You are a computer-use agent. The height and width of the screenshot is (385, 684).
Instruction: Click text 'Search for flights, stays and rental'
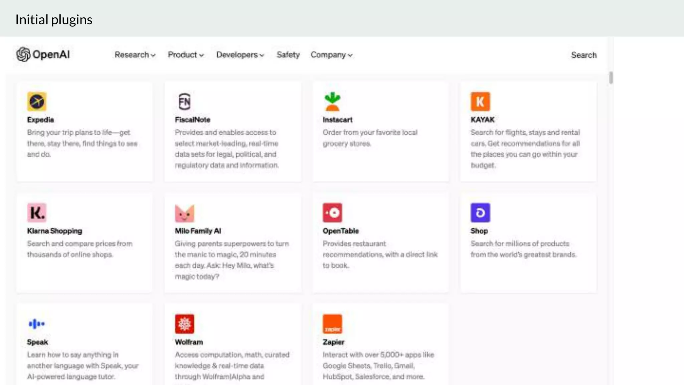[525, 132]
